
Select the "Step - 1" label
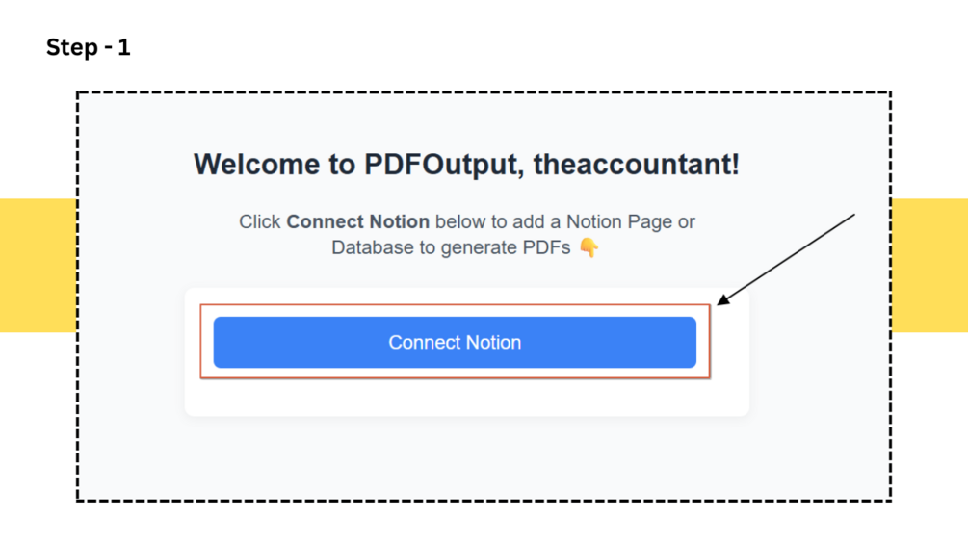[89, 47]
